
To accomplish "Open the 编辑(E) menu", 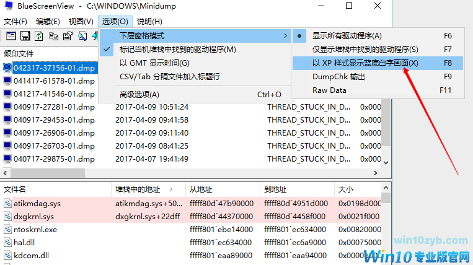I will pos(48,22).
